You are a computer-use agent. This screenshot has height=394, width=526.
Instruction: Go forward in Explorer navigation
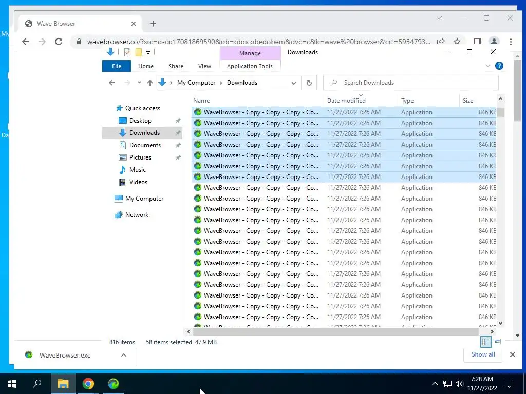click(127, 83)
